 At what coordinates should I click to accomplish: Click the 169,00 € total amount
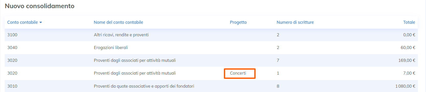407,60
